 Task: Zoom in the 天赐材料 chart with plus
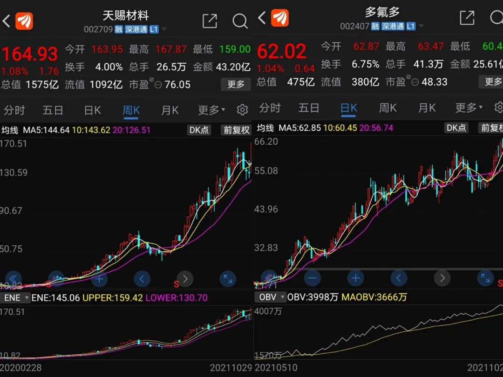tap(99, 279)
